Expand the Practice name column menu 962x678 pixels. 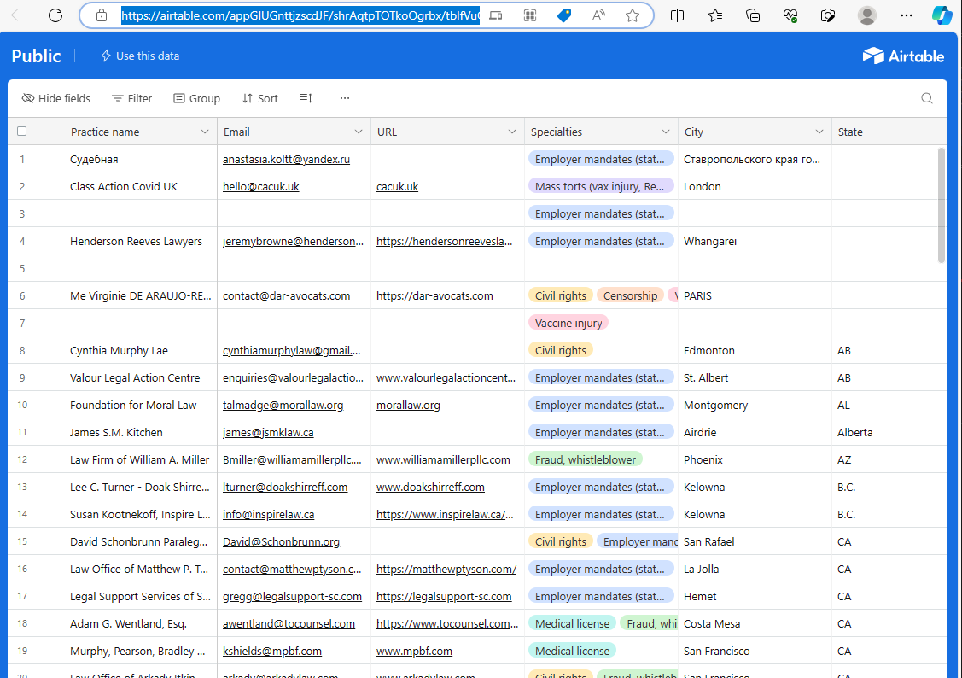[x=205, y=132]
